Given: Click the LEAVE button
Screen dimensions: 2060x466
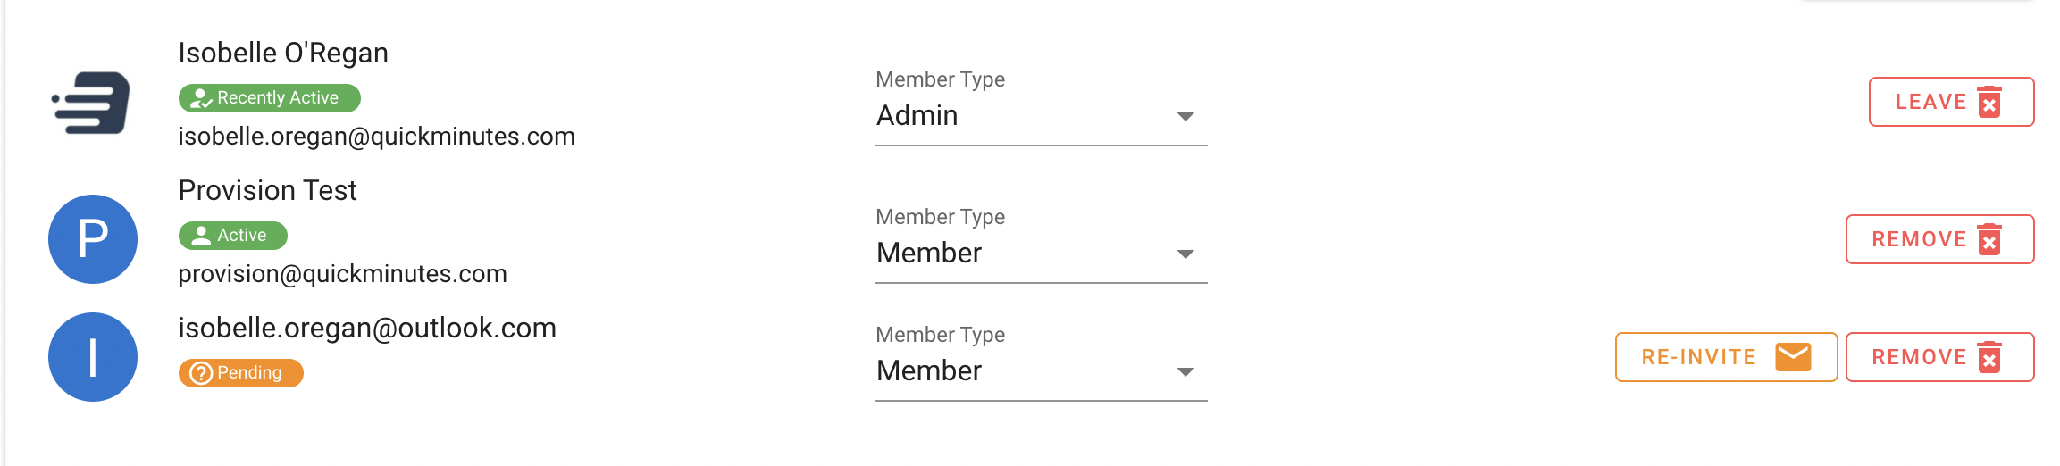Looking at the screenshot, I should click(1952, 102).
